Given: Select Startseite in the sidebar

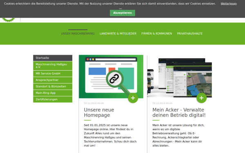Looking at the screenshot, I should [53, 58].
